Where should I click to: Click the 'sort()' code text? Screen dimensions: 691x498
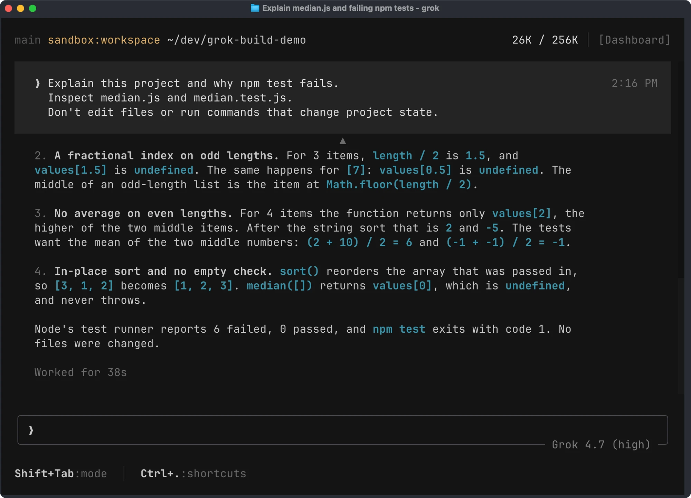coord(299,271)
